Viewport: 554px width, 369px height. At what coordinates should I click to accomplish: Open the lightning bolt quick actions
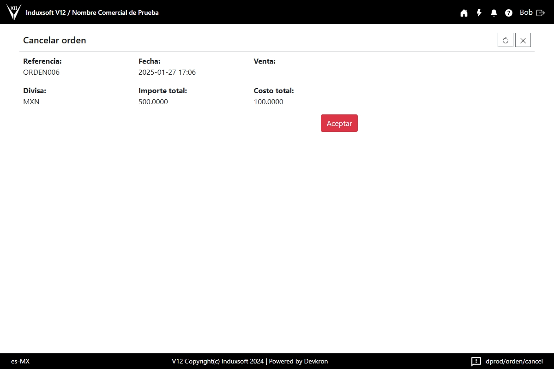(479, 13)
